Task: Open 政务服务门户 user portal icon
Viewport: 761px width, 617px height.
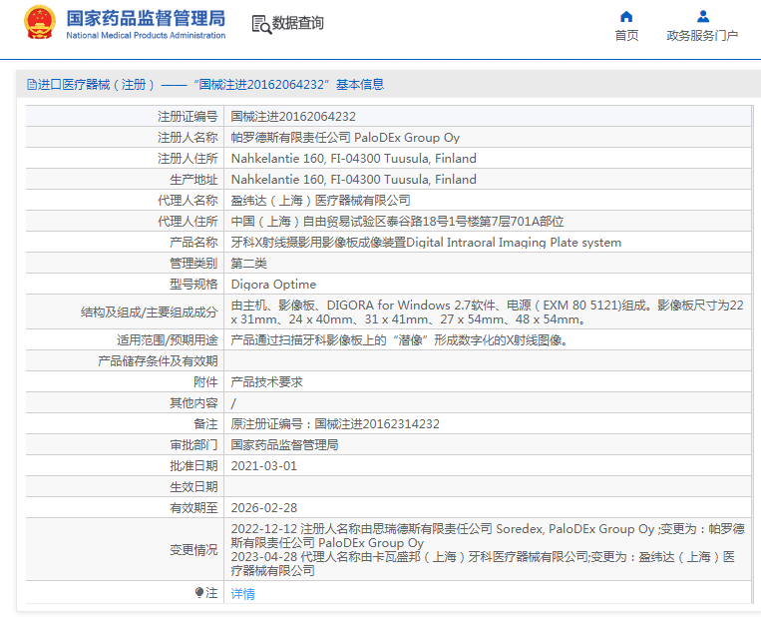Action: [x=703, y=17]
